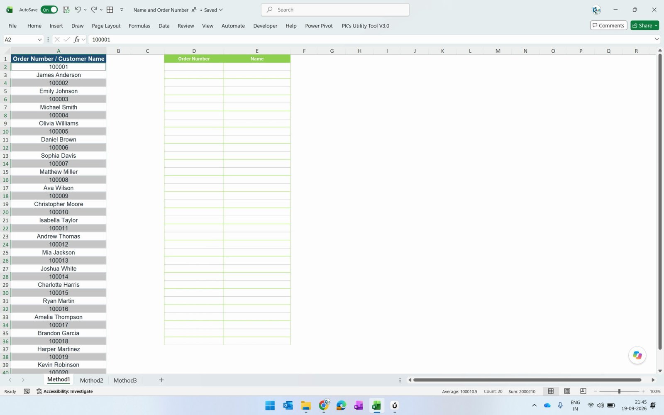The image size is (664, 415).
Task: Click the vertical scrollbar down arrow
Action: (x=660, y=371)
